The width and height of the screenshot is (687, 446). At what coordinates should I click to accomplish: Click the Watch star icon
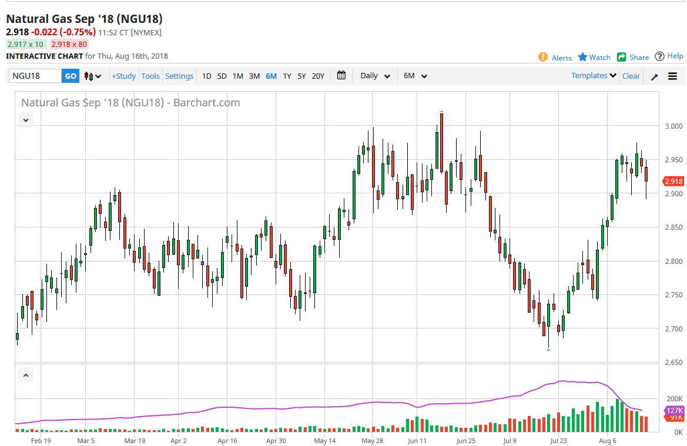tap(582, 57)
